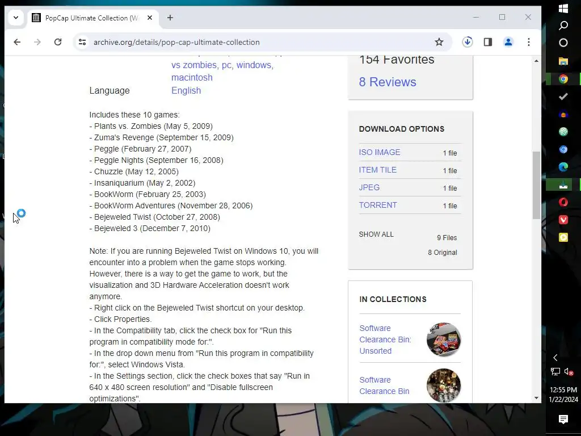Bookmark this page with the star icon

[439, 42]
